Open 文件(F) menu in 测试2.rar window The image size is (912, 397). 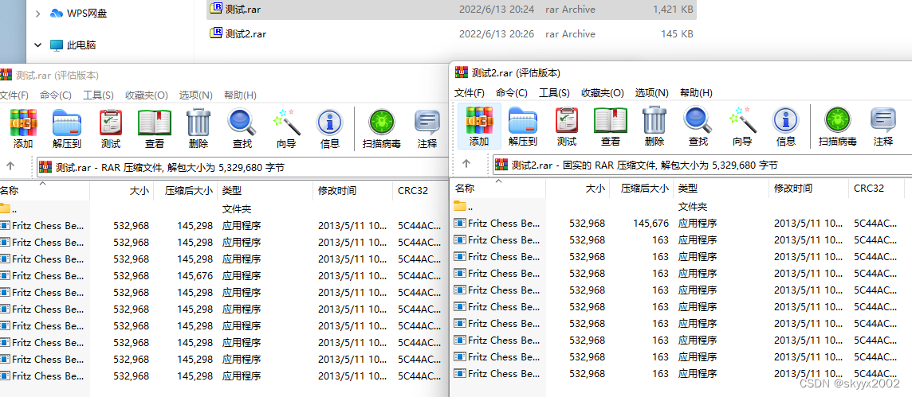470,92
